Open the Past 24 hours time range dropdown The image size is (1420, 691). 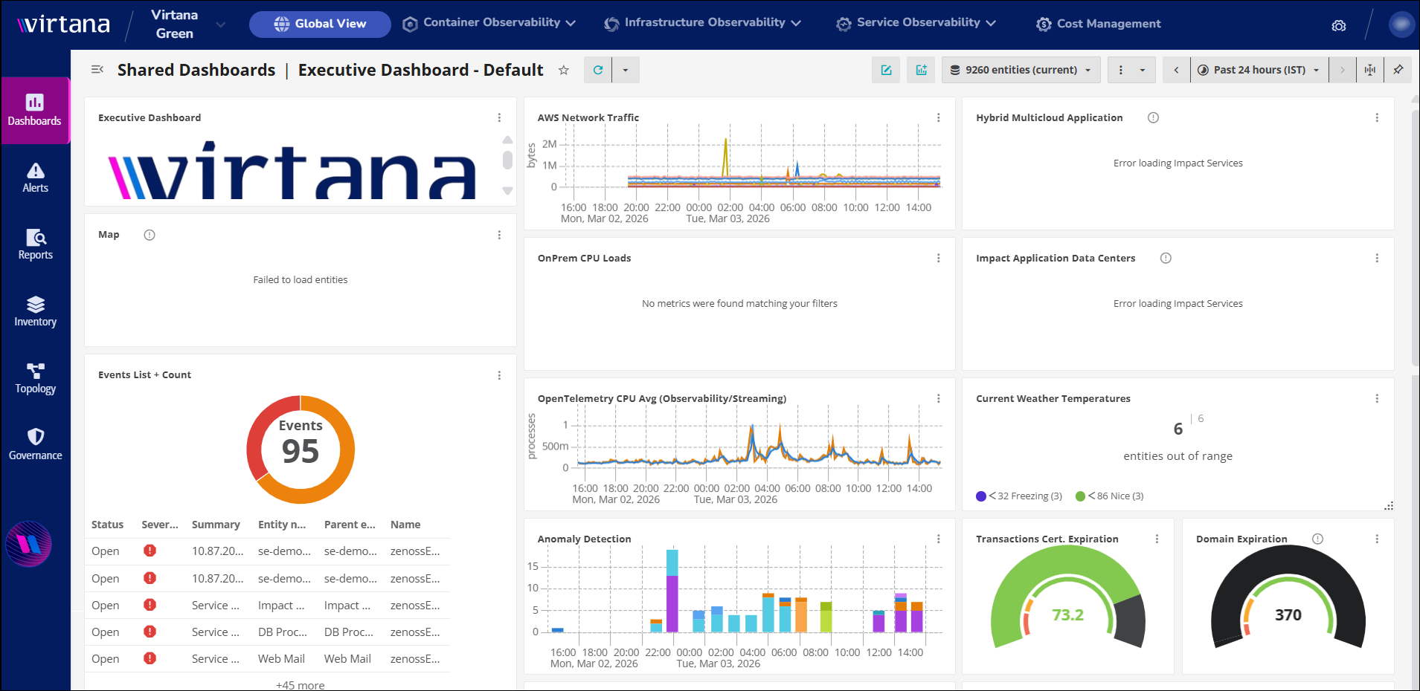(x=1259, y=70)
